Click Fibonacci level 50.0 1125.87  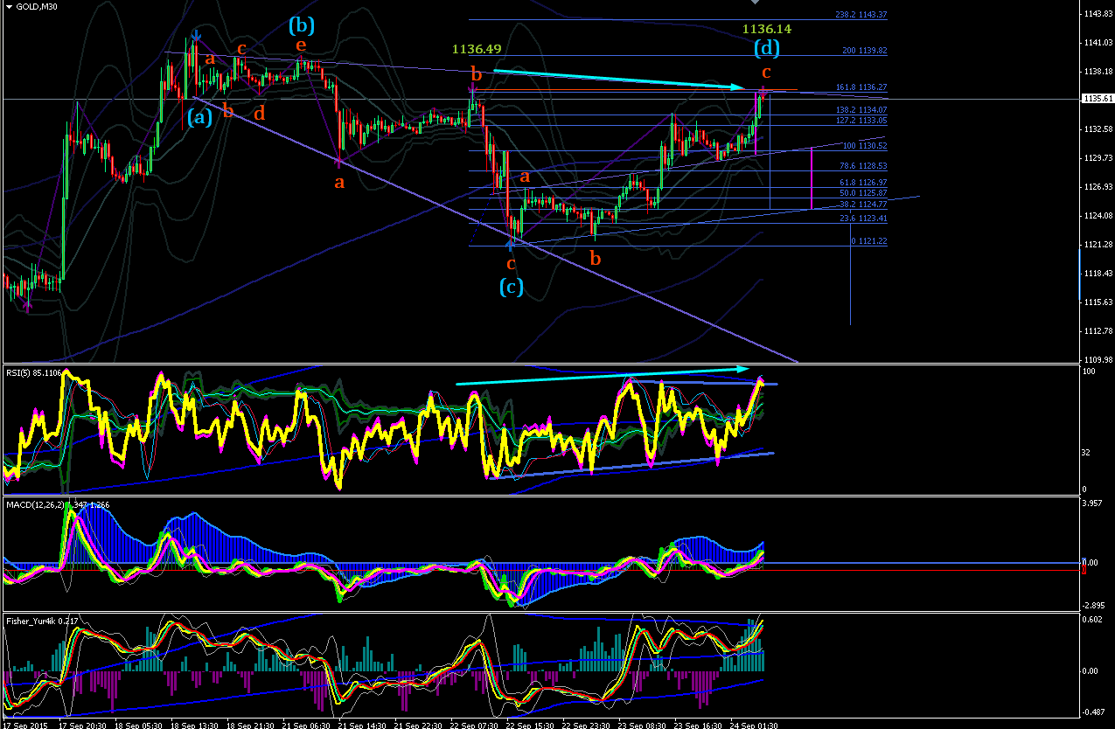[x=863, y=192]
